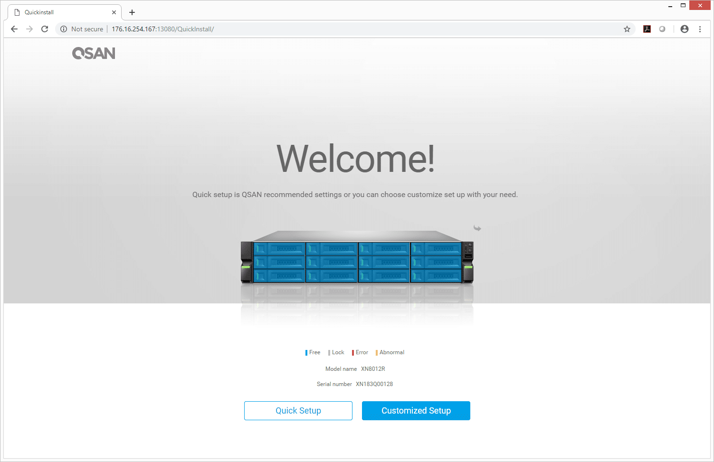The image size is (714, 462).
Task: Select model name value XN8012R
Action: click(373, 369)
